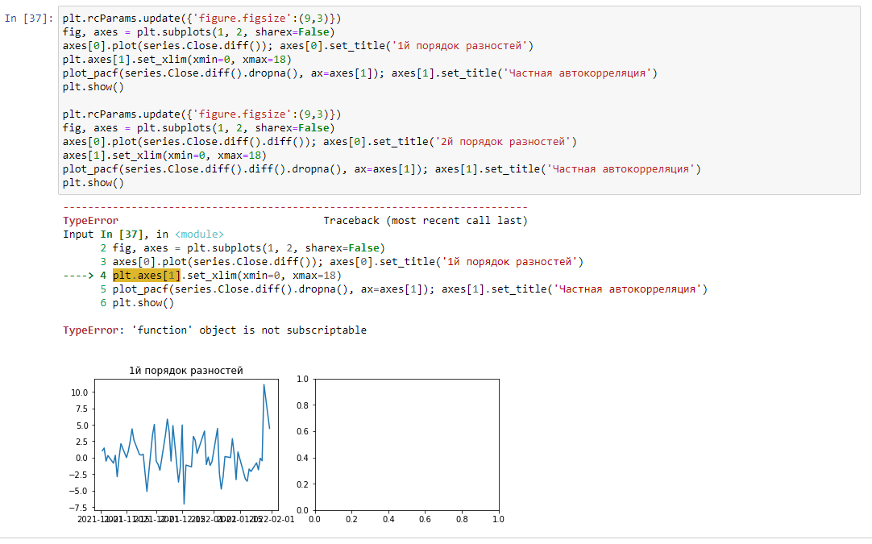Click the code line setting title '1й порядок разностей'
872x544 pixels.
pos(298,46)
